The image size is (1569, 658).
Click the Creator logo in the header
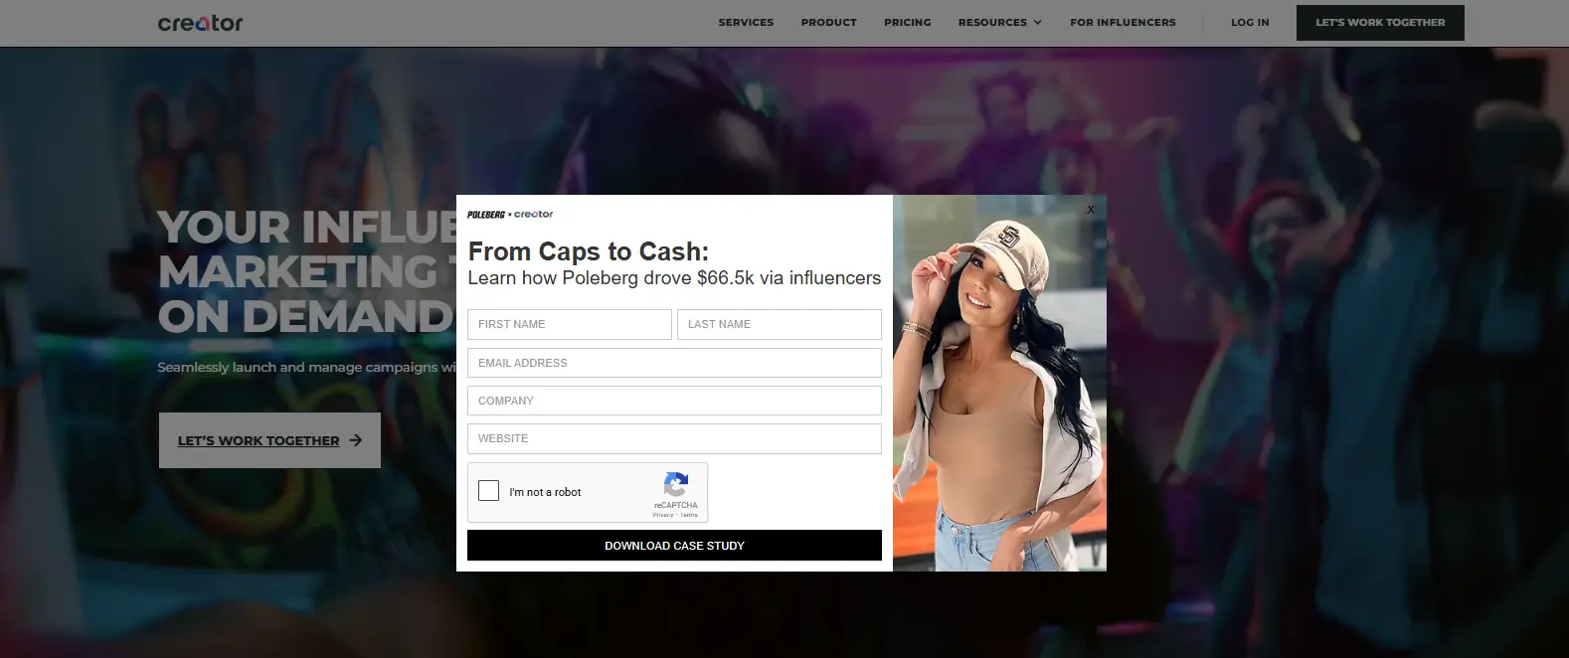pyautogui.click(x=200, y=23)
